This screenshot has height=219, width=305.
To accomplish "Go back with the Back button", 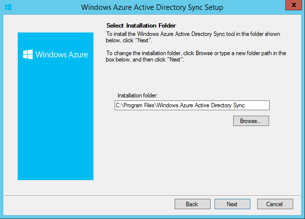I will click(x=192, y=204).
